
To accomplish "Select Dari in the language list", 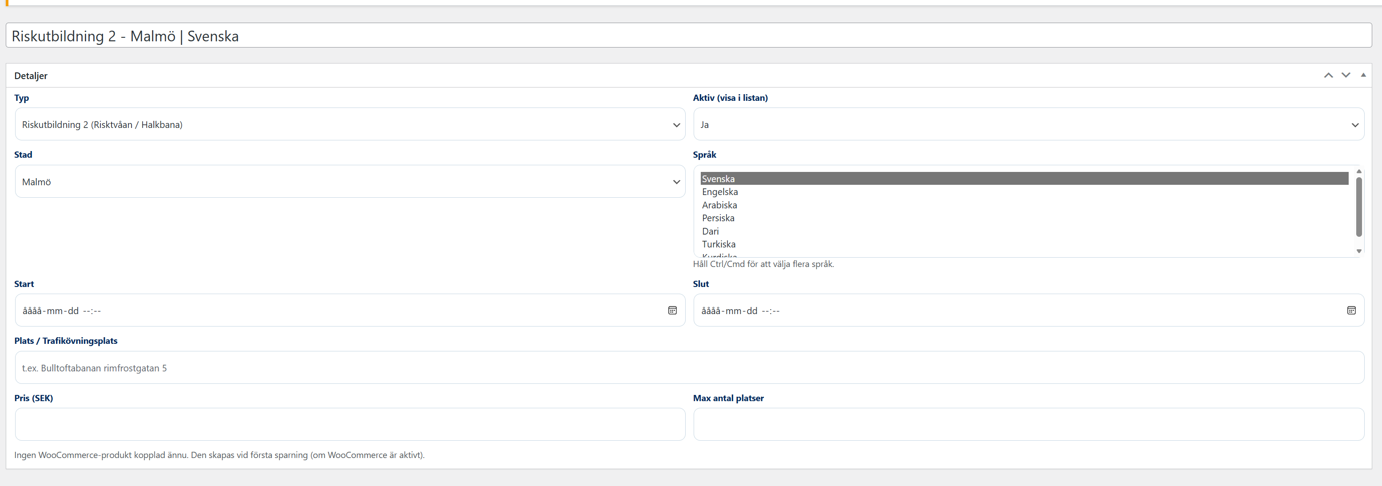I will pos(710,231).
